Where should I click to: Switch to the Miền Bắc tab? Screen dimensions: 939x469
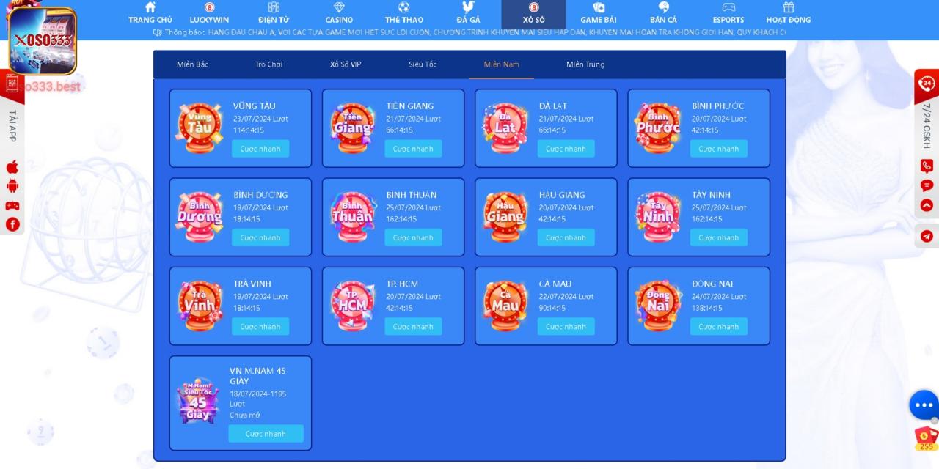click(192, 64)
